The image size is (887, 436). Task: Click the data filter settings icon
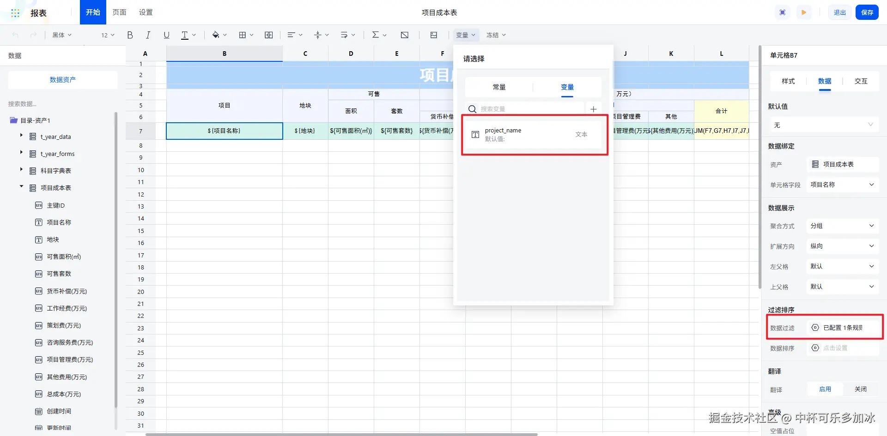(815, 328)
